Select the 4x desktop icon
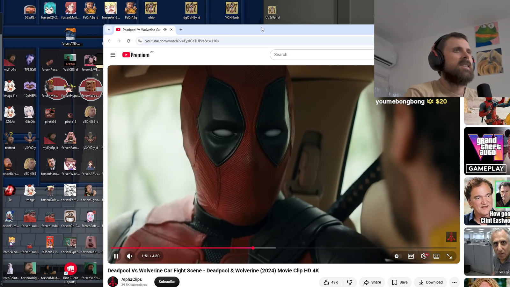This screenshot has height=287, width=510. (10, 193)
